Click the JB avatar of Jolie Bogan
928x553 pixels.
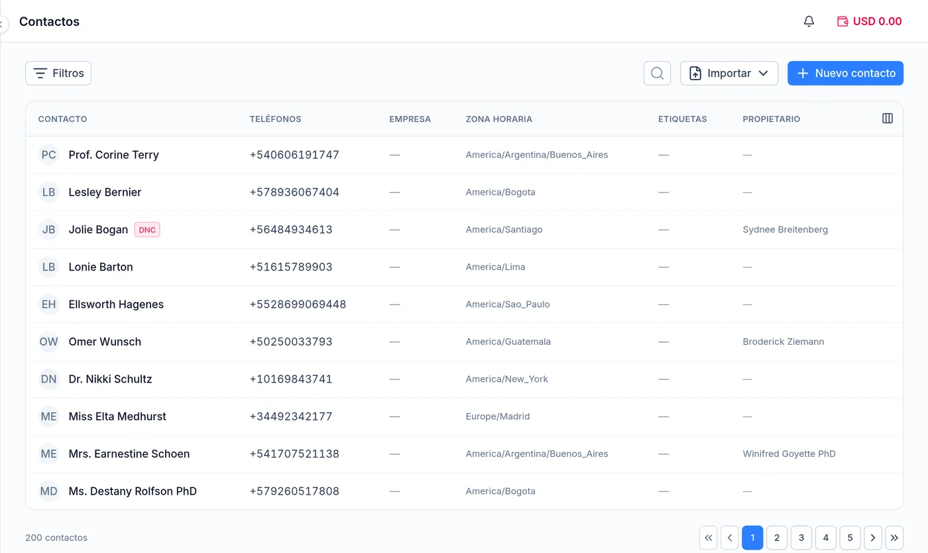[x=49, y=229]
